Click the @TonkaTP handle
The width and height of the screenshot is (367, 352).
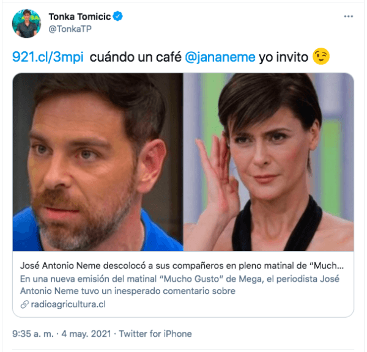tap(70, 29)
